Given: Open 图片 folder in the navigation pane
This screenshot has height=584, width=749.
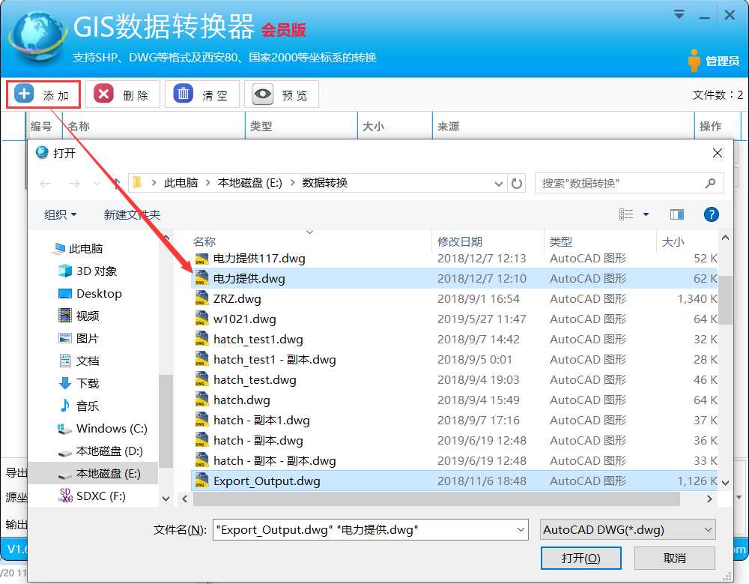Looking at the screenshot, I should click(79, 338).
